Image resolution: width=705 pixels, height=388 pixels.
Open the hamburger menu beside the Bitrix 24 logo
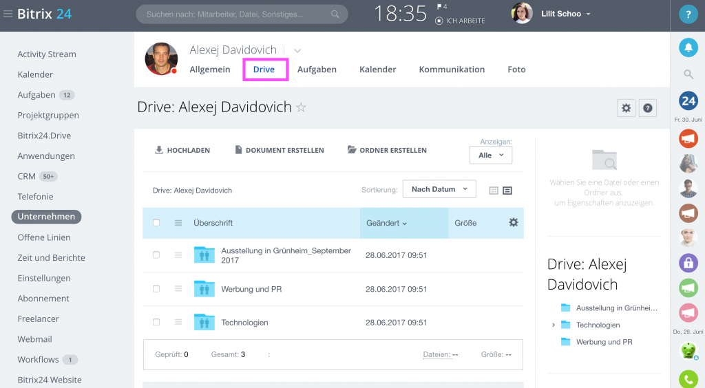coord(8,14)
